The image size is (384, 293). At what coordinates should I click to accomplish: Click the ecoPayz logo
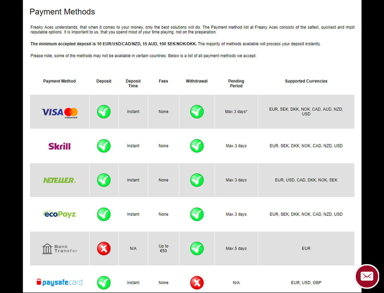coord(59,214)
